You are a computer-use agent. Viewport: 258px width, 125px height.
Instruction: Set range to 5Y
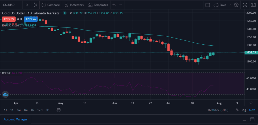click(6, 110)
